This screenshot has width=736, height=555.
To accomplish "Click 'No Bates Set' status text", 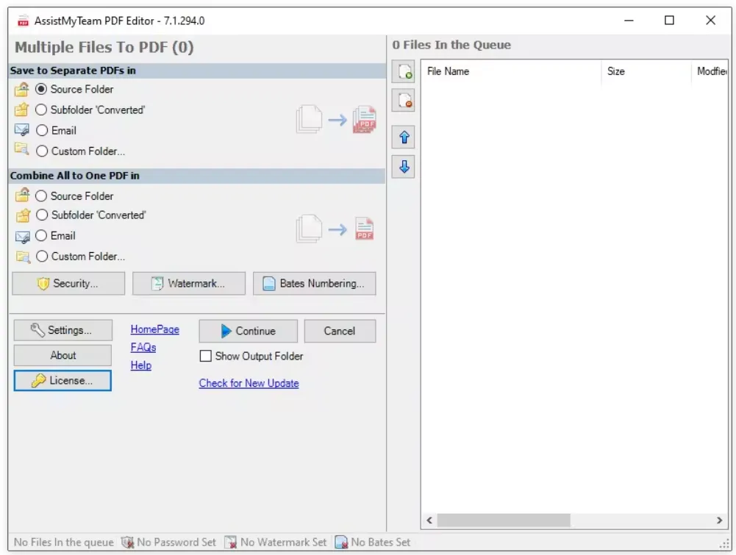I will click(381, 543).
